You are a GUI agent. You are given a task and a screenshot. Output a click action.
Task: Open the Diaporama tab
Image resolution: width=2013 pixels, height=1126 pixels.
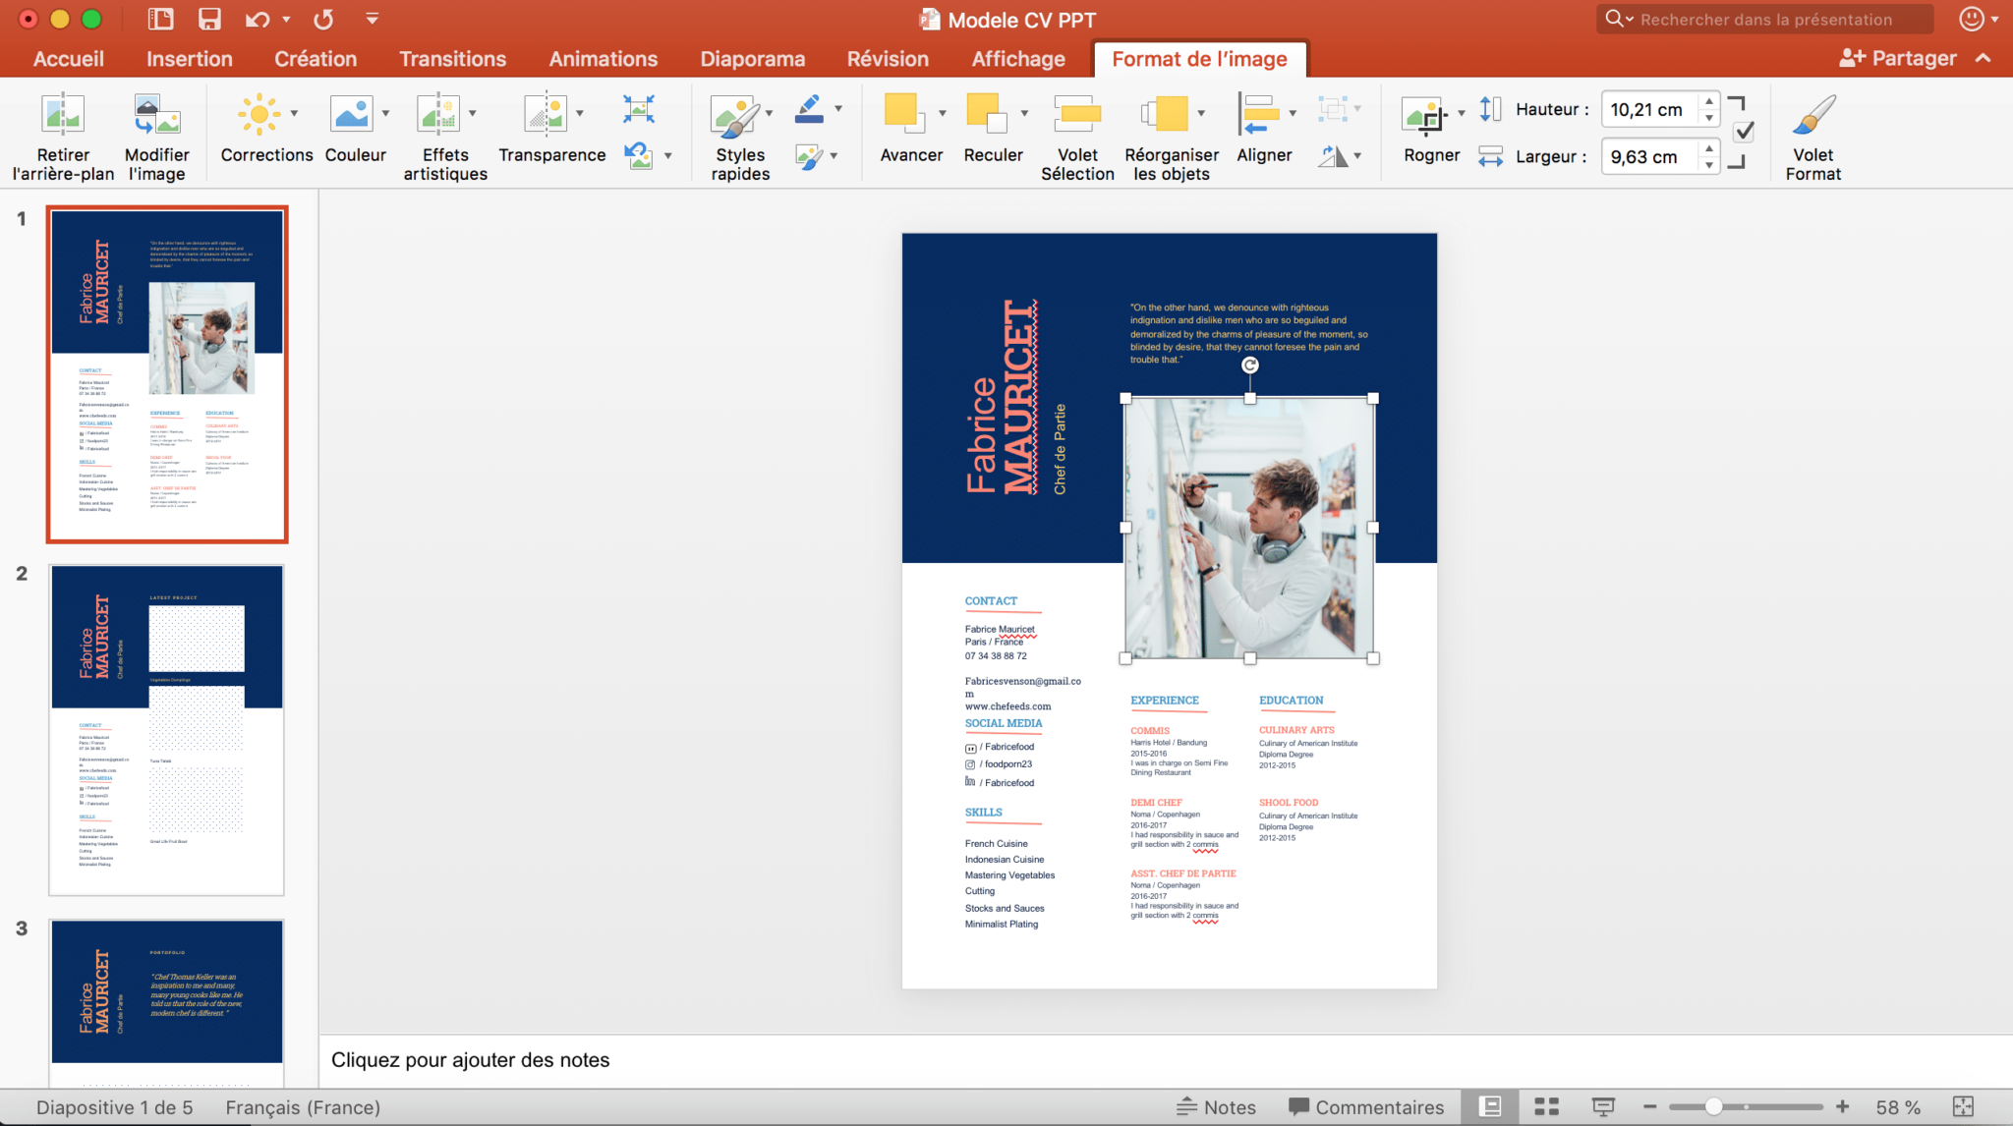point(752,59)
